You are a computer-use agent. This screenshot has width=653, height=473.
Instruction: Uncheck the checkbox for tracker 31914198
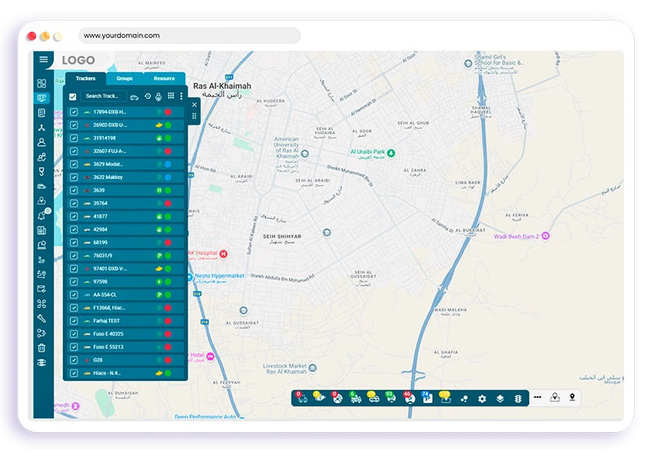pos(73,138)
